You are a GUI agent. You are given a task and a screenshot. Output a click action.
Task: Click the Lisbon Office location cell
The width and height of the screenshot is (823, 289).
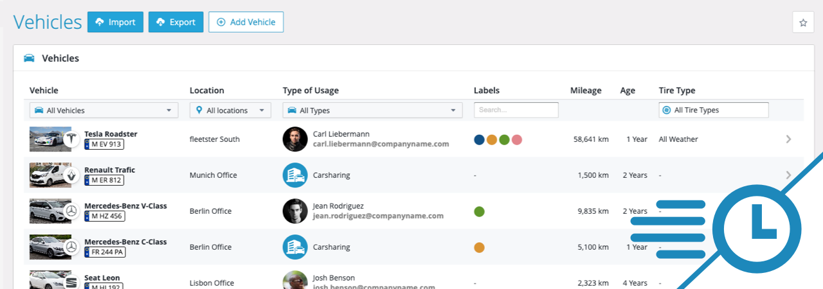(212, 283)
